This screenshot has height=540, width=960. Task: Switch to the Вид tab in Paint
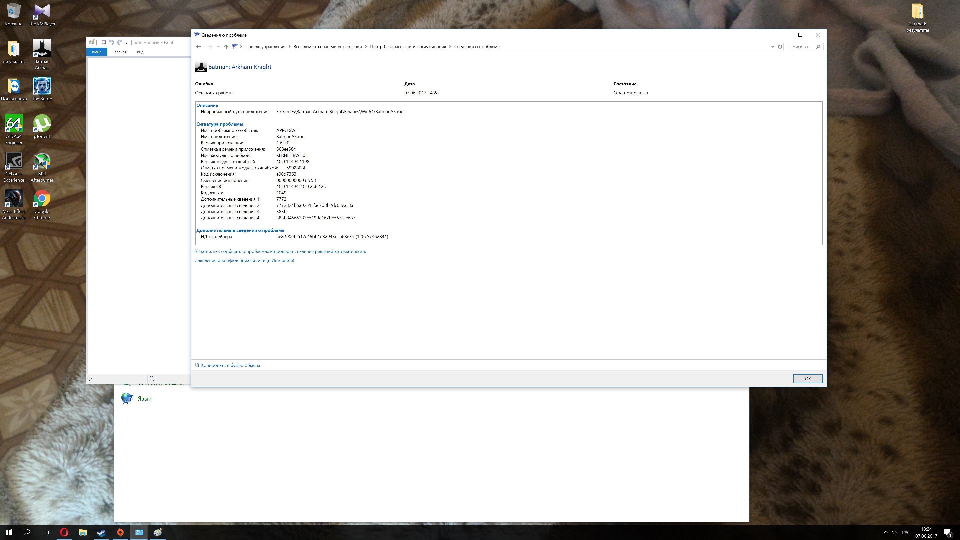[140, 52]
